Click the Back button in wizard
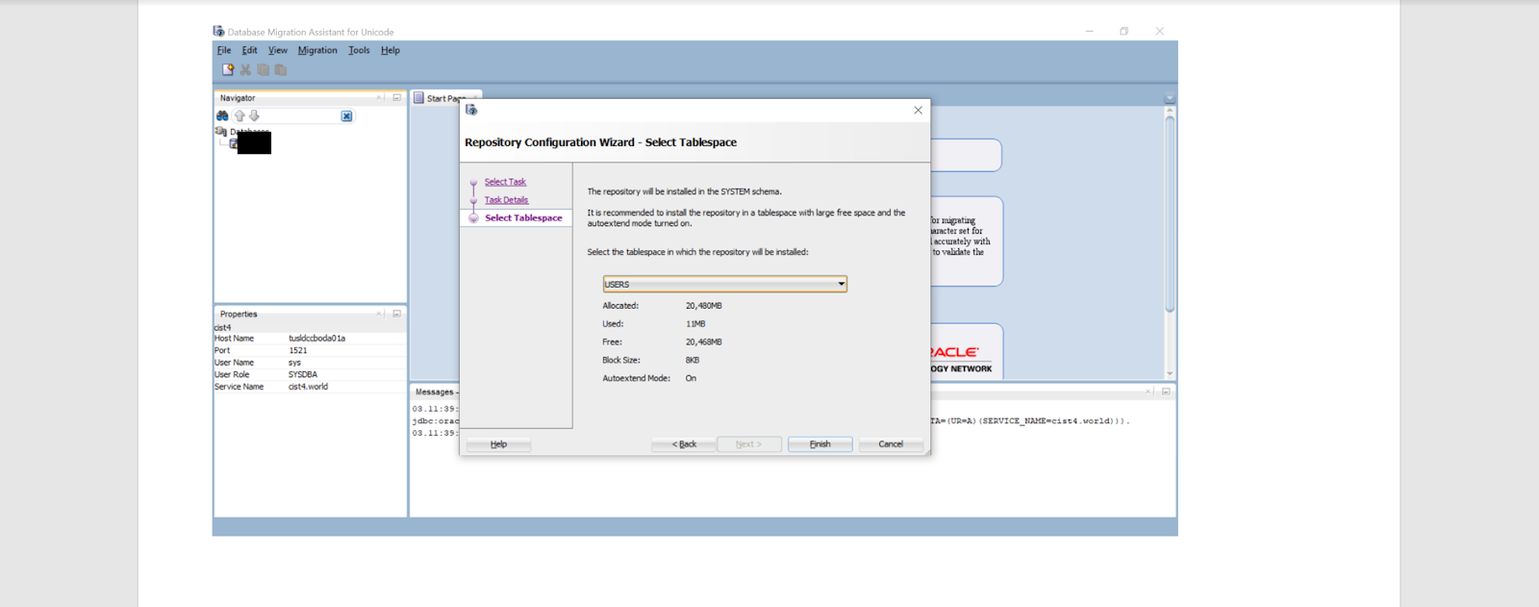Screen dimensions: 1539x607 684,444
